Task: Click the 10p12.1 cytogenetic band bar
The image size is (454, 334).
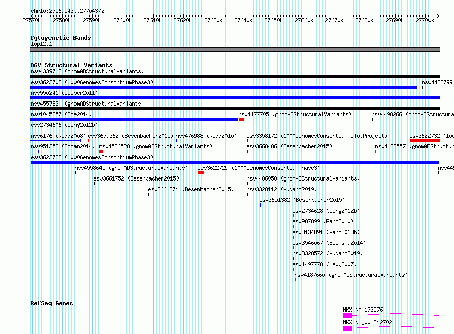Action: point(235,49)
